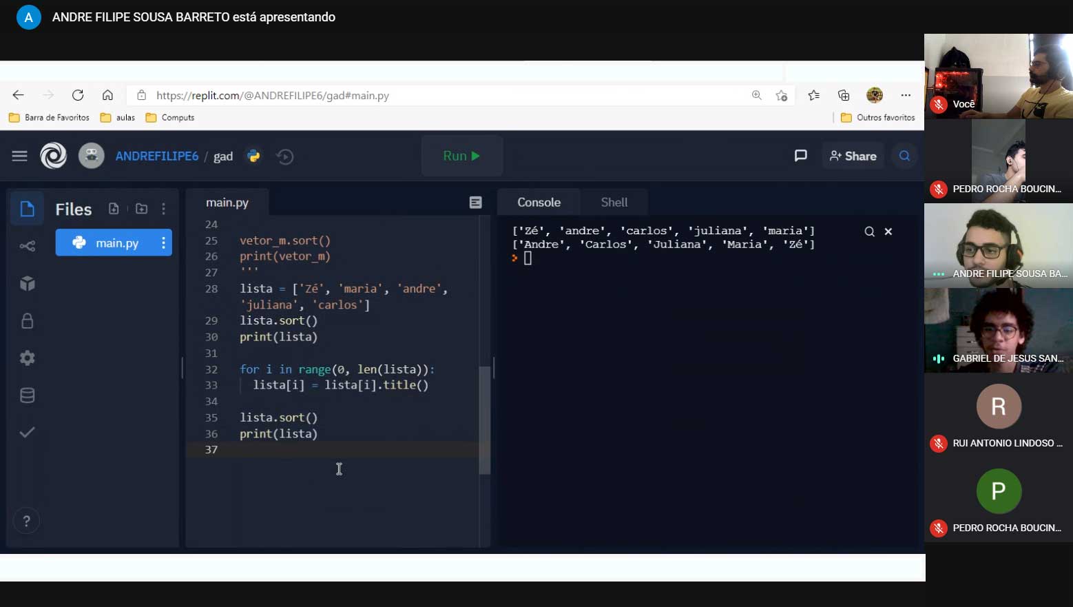Open the Database sidebar icon
1073x607 pixels.
(28, 395)
